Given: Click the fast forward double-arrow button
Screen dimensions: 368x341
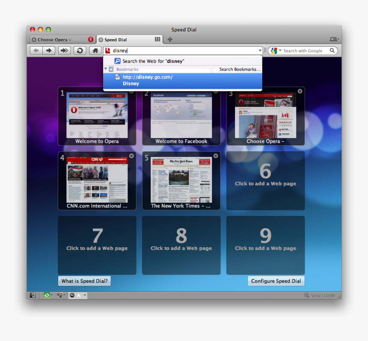Looking at the screenshot, I should point(64,51).
